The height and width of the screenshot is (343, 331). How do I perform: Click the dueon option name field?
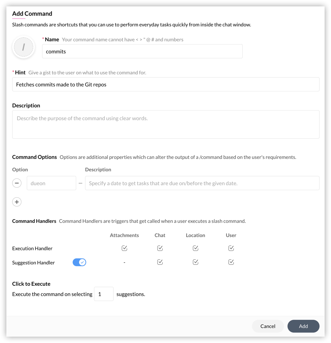point(51,183)
